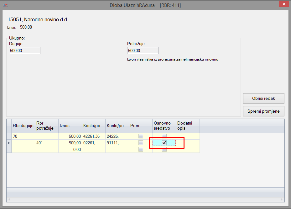Focus the Duguje total field
The width and height of the screenshot is (291, 209).
(x=25, y=51)
